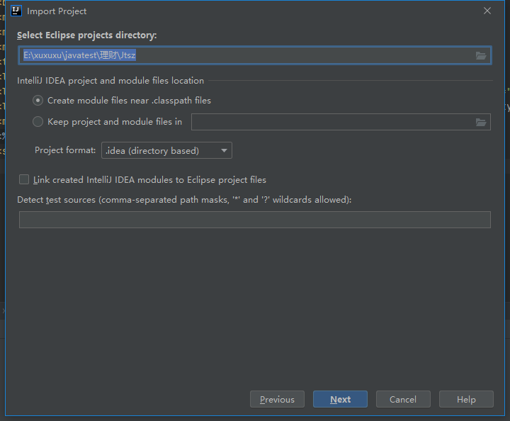Viewport: 510px width, 421px height.
Task: Open Help for Import Project
Action: coord(466,399)
